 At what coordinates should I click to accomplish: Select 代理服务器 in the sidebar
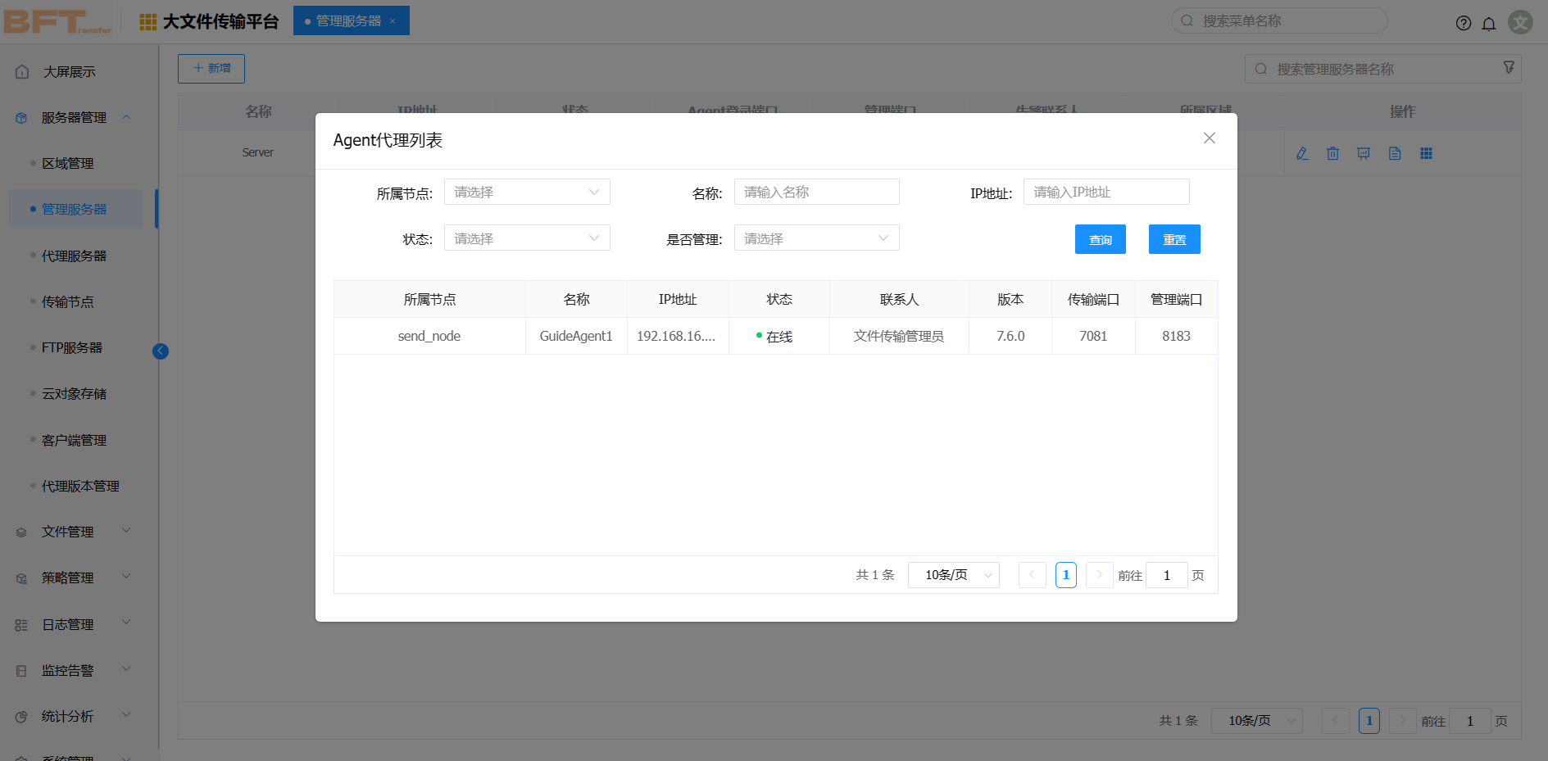pos(75,256)
